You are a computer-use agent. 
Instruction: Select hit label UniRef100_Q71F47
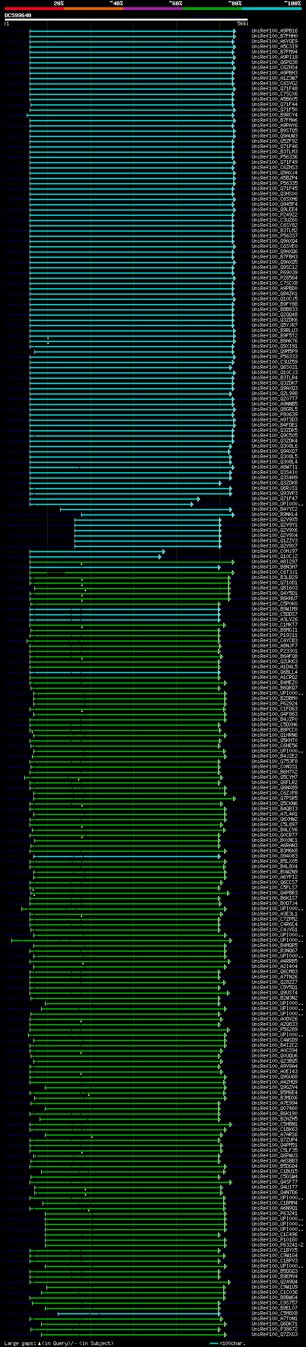[x=274, y=498]
